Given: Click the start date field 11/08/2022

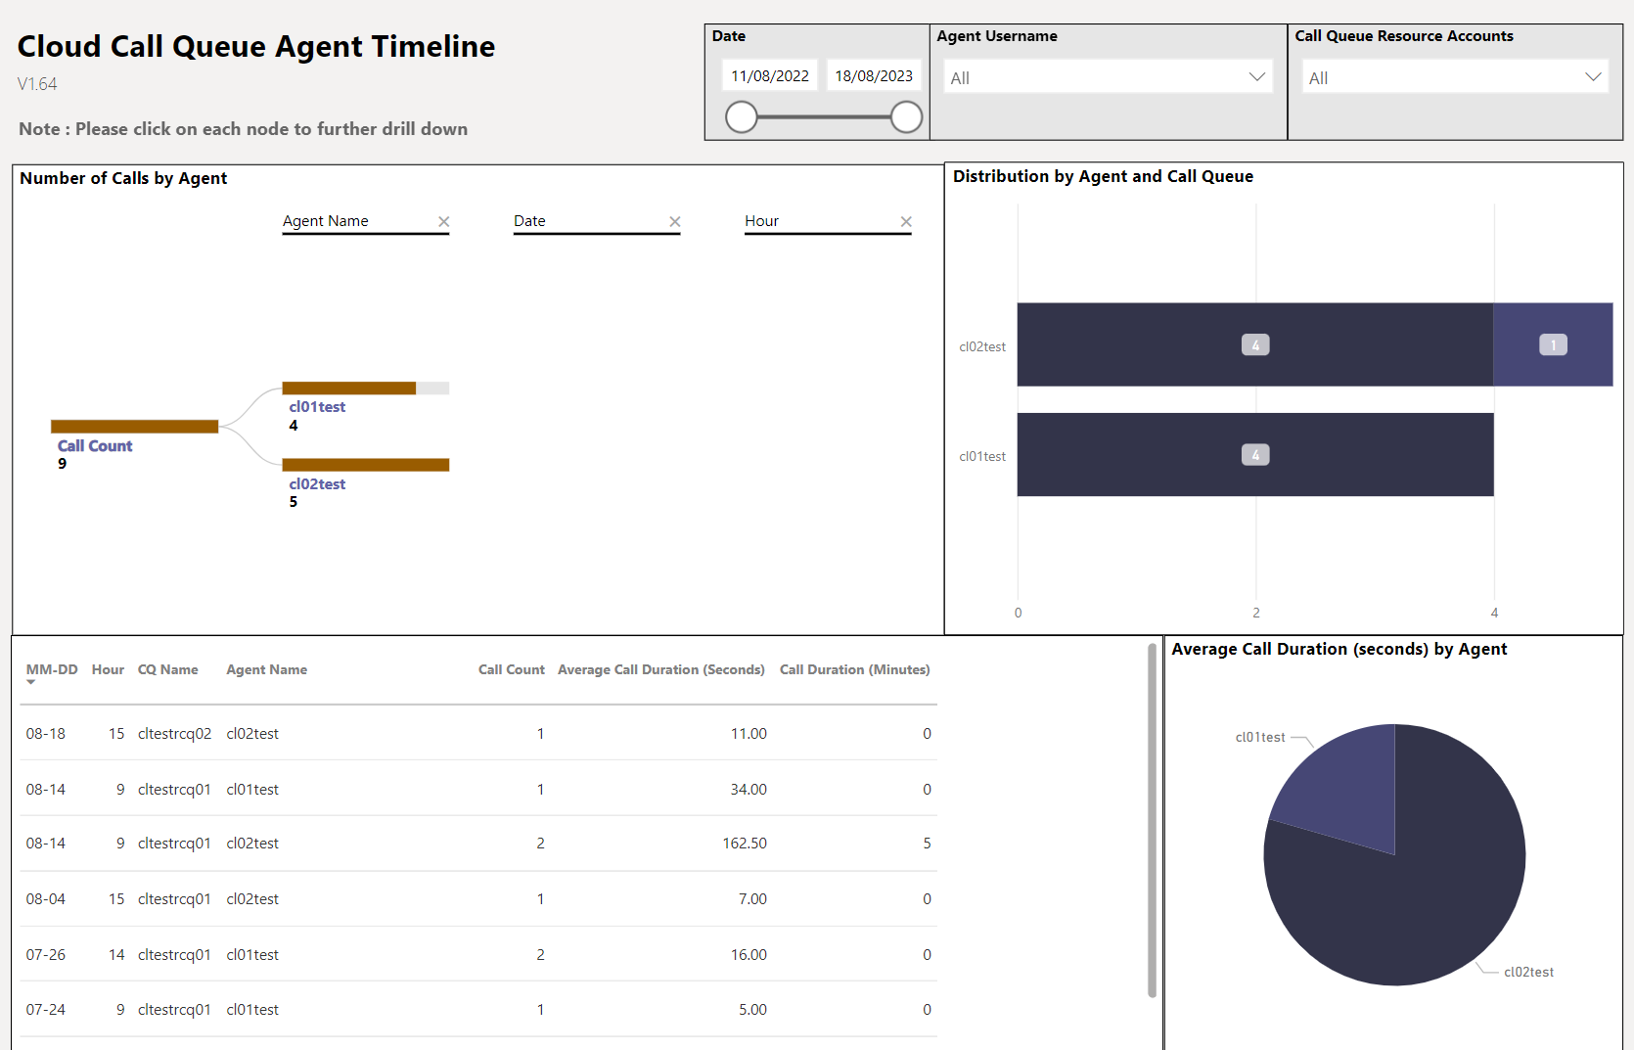Looking at the screenshot, I should point(770,75).
